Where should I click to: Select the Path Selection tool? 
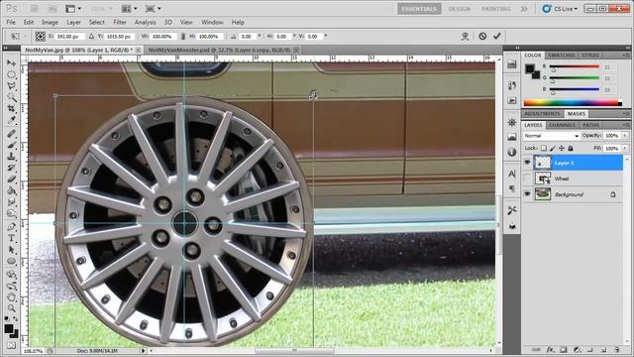(x=11, y=249)
